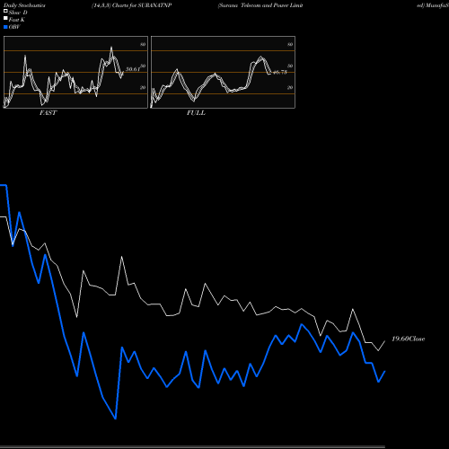The image size is (449, 449).
Task: Click the 'FULL' label under right chart
Action: [196, 113]
